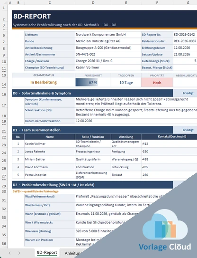Click the 'Rolle / Funktion' table header

[x=93, y=137]
